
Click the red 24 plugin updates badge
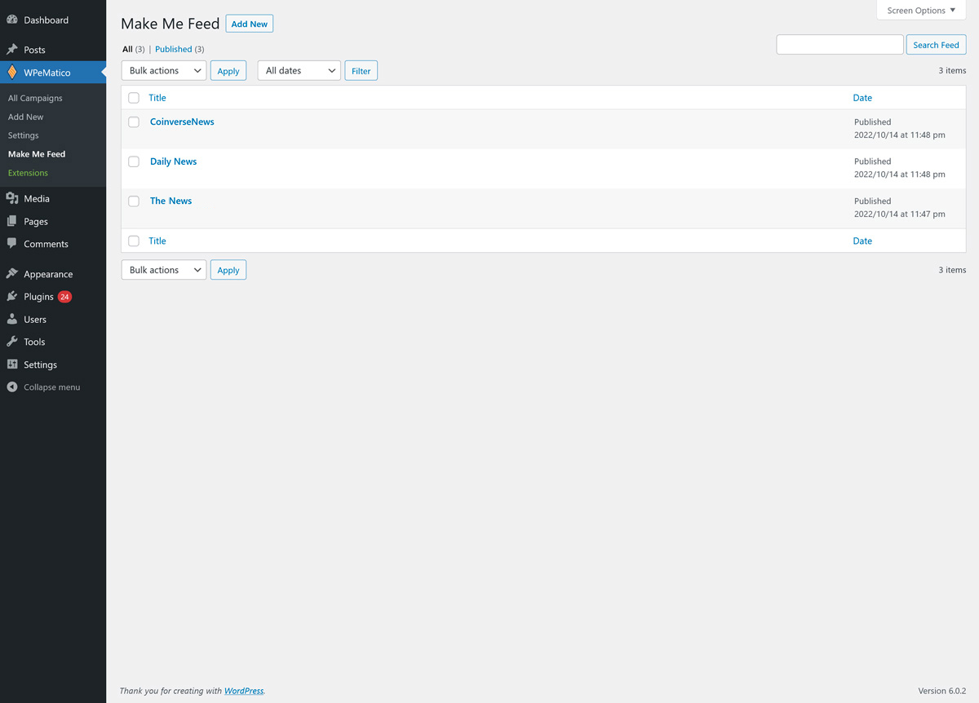tap(64, 297)
